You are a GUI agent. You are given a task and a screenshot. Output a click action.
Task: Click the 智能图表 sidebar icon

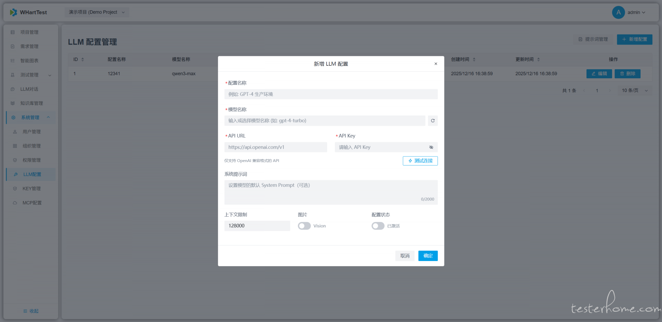(13, 61)
